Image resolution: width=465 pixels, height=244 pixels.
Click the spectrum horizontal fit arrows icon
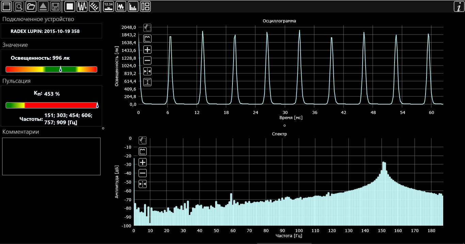coord(143,184)
